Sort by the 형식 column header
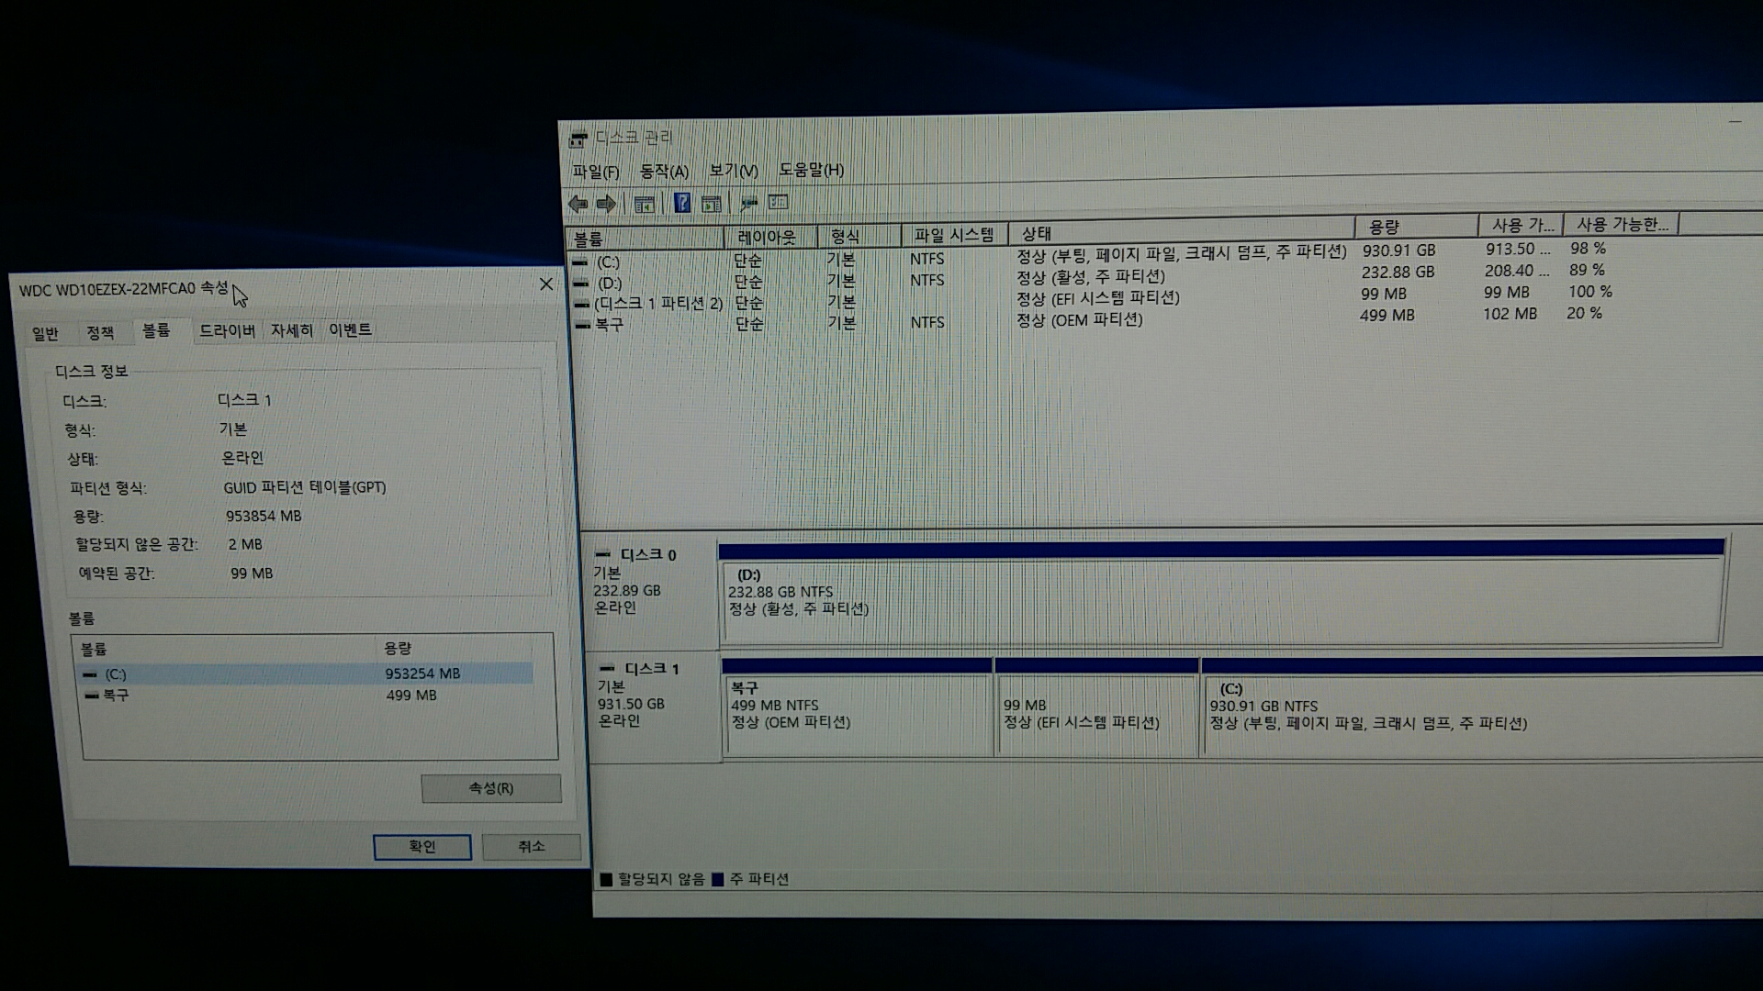Image resolution: width=1763 pixels, height=991 pixels. [x=859, y=236]
